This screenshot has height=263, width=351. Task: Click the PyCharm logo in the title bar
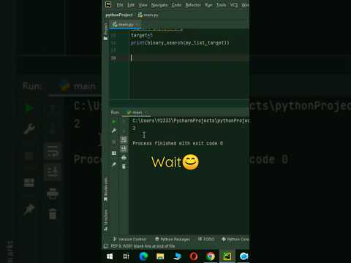pyautogui.click(x=108, y=4)
